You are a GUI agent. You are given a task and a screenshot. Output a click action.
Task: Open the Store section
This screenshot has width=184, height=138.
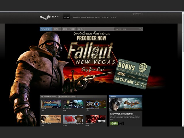click(x=67, y=17)
